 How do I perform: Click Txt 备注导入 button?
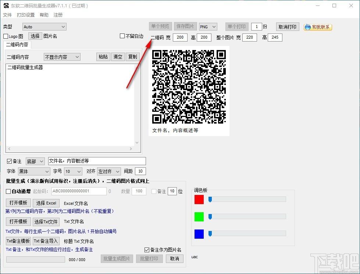(46, 241)
